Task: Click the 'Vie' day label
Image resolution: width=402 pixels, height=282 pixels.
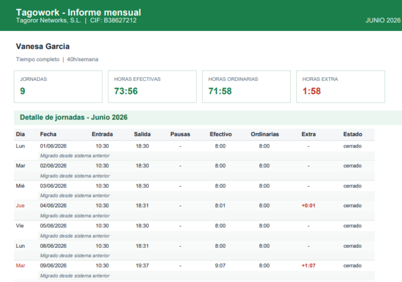Action: pos(20,226)
